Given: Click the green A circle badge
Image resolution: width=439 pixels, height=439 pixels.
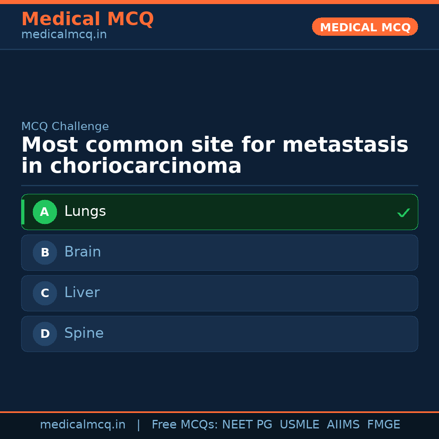Looking at the screenshot, I should pos(45,212).
